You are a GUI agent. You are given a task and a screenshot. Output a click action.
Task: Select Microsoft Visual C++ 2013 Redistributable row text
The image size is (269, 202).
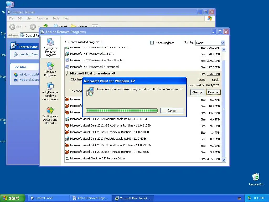pos(109,139)
